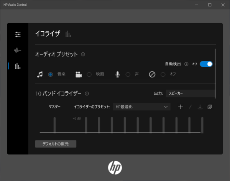Click デフォルトの復元 button
Image resolution: width=230 pixels, height=181 pixels.
click(56, 144)
